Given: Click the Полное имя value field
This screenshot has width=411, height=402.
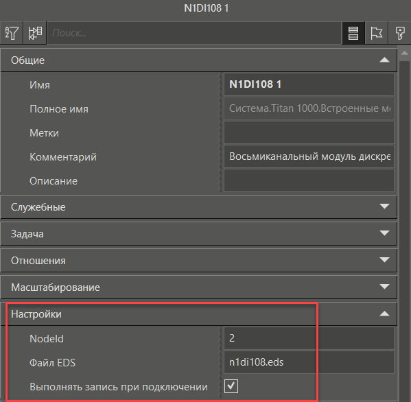Looking at the screenshot, I should (309, 108).
